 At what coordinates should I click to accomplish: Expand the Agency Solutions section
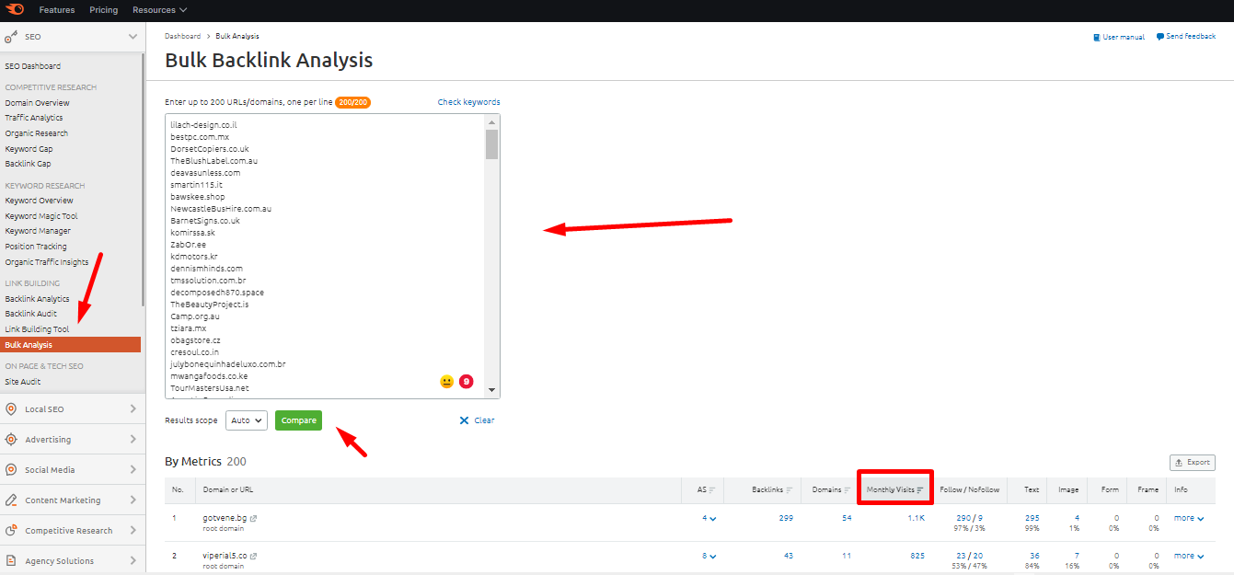point(133,561)
